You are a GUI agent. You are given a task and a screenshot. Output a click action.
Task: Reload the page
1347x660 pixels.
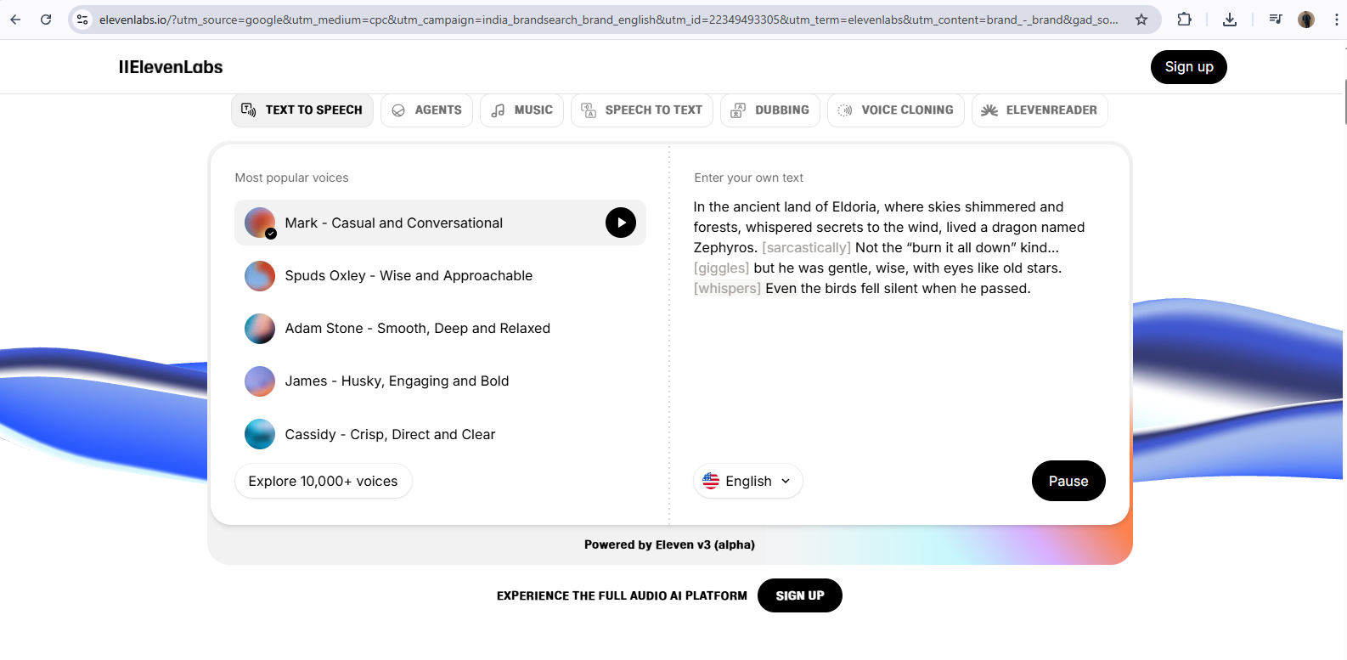point(46,20)
